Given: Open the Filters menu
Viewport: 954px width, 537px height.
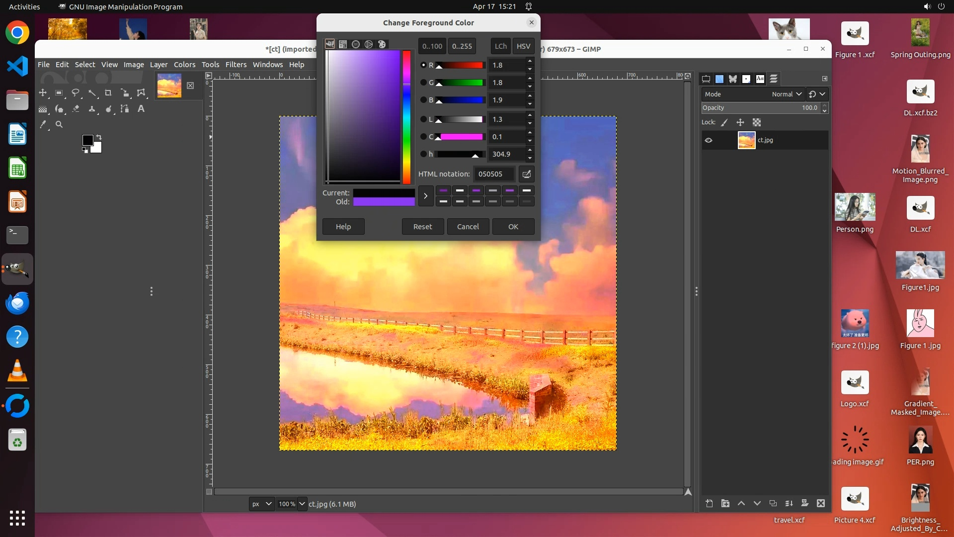Looking at the screenshot, I should (236, 65).
